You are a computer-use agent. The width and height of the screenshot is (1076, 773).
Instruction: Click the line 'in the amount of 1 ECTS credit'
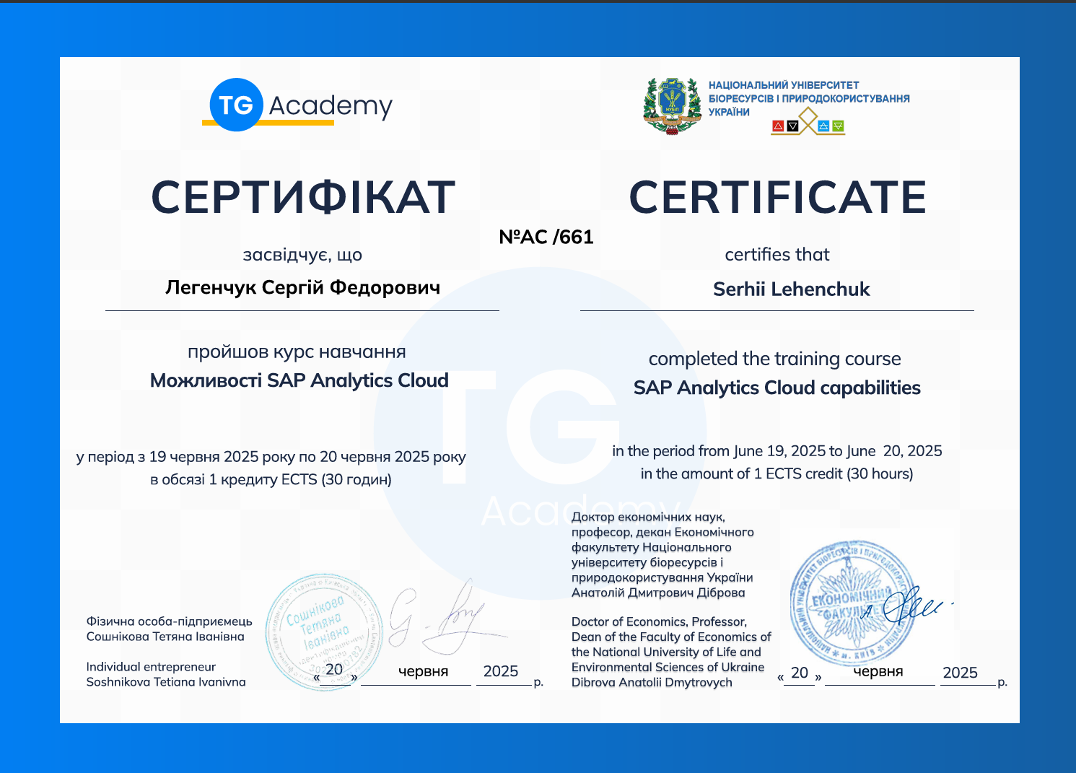click(x=777, y=473)
